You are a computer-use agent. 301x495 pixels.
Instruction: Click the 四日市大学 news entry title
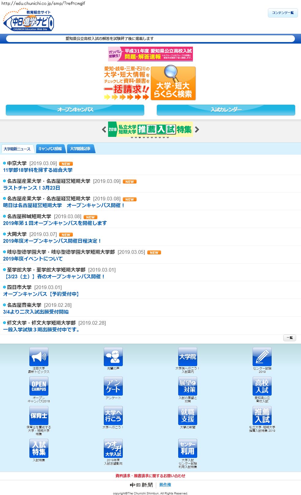19,287
